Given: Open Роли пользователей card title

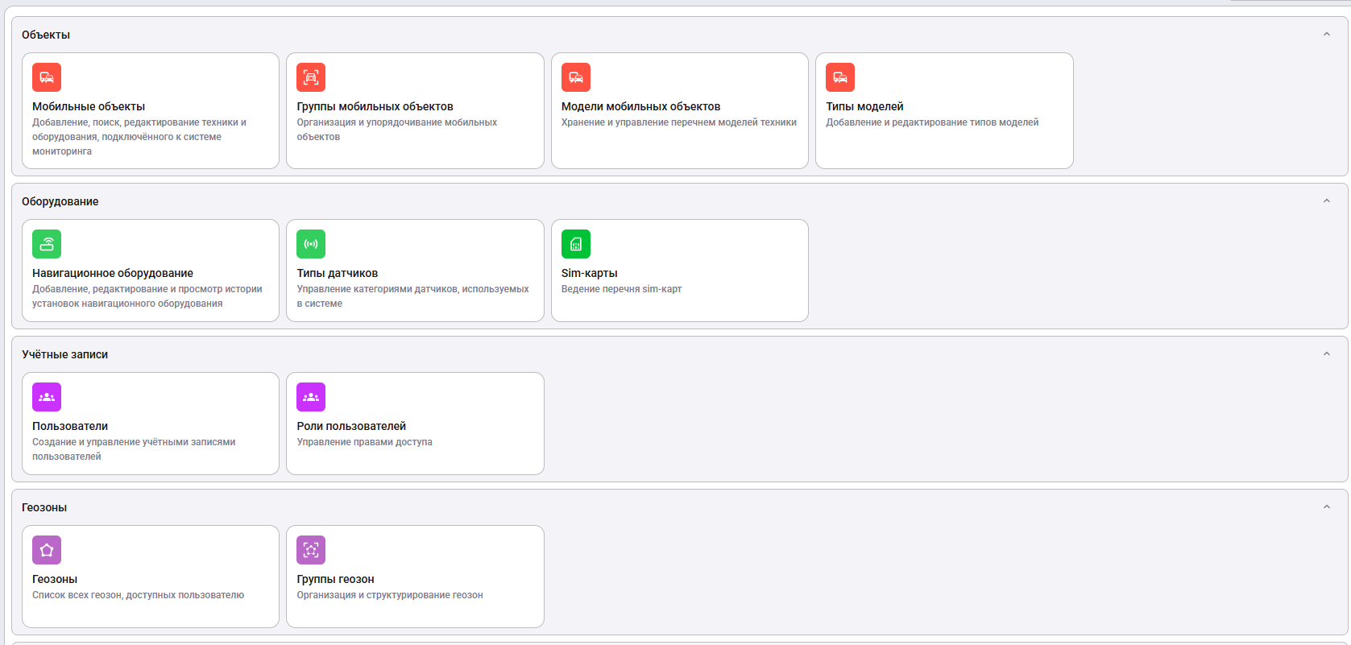Looking at the screenshot, I should pos(351,426).
